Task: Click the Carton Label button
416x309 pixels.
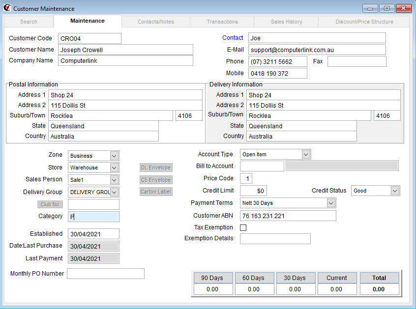Action: click(x=156, y=192)
